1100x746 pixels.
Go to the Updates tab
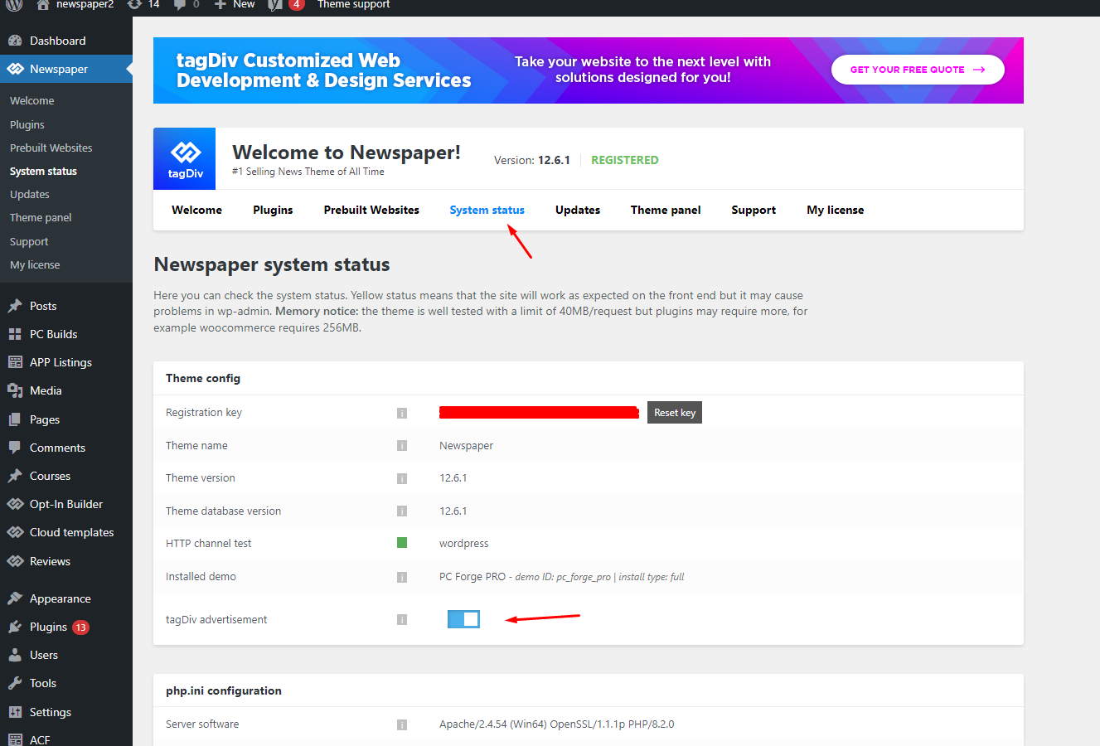(x=578, y=210)
